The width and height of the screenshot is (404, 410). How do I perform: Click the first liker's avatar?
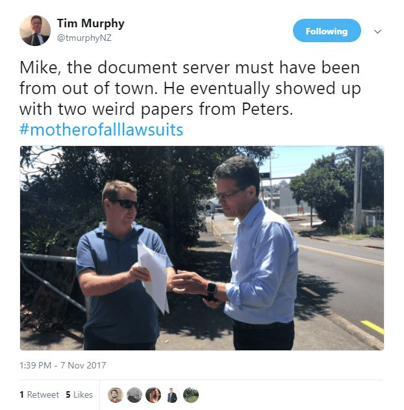point(116,395)
